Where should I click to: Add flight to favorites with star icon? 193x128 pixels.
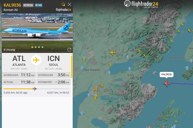63,5
